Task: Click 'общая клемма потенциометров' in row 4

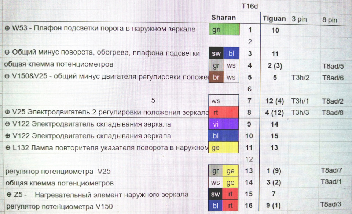Action: (x=59, y=64)
